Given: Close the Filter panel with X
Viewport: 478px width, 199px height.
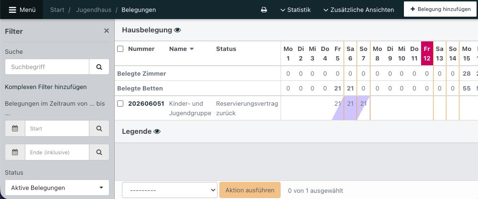Looking at the screenshot, I should [107, 30].
